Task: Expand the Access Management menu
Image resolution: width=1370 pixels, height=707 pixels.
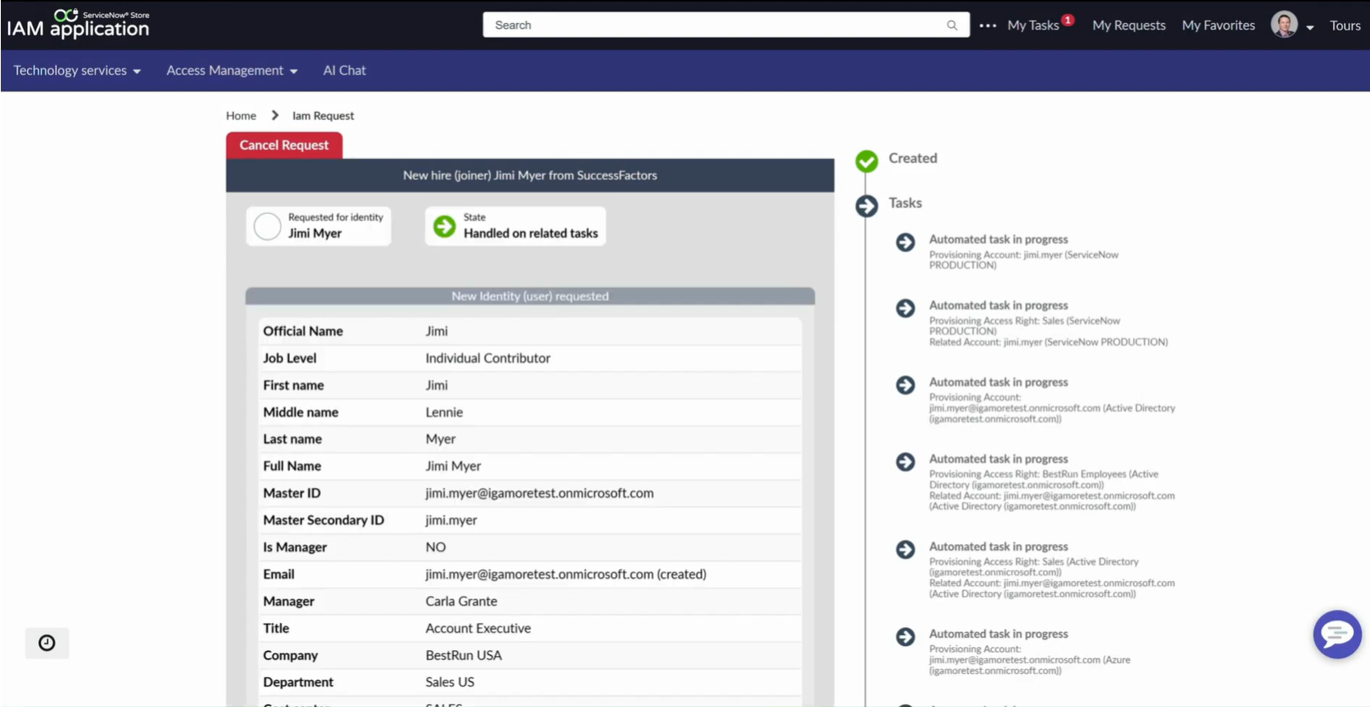Action: [x=231, y=71]
